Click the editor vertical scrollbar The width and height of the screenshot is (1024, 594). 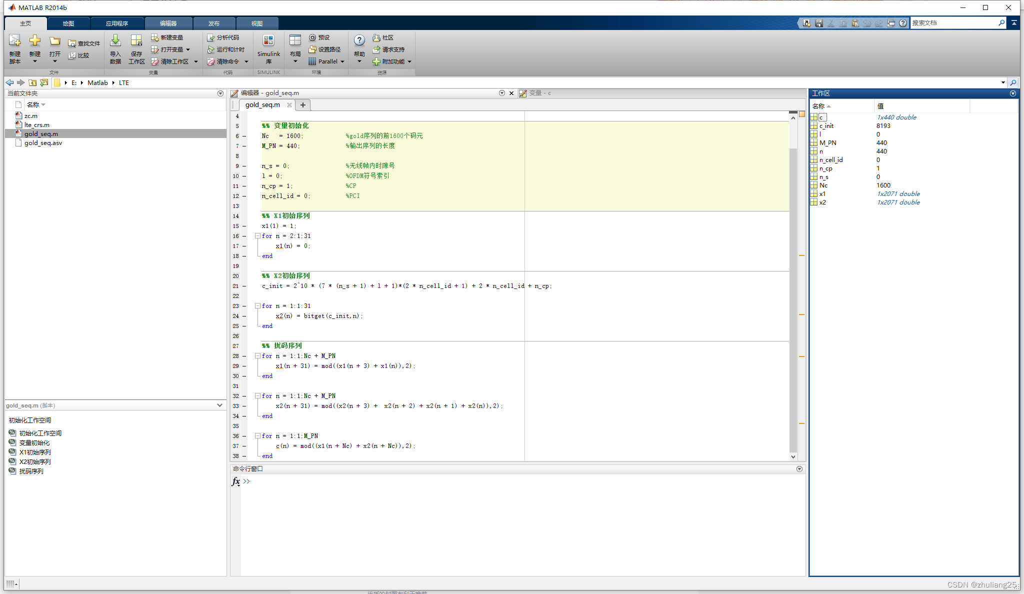(793, 300)
